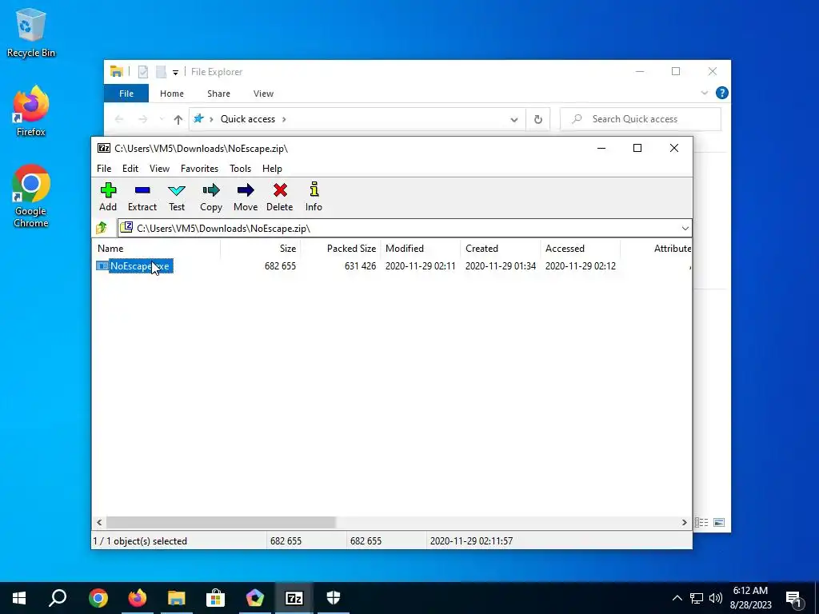This screenshot has width=819, height=614.
Task: Select the NoEscape.exe file icon
Action: (102, 266)
